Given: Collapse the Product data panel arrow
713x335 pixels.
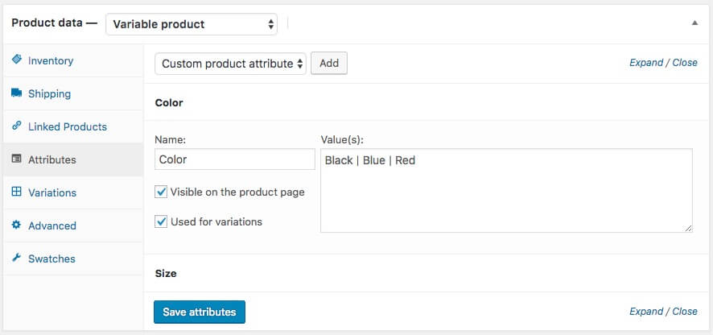Looking at the screenshot, I should (x=694, y=23).
